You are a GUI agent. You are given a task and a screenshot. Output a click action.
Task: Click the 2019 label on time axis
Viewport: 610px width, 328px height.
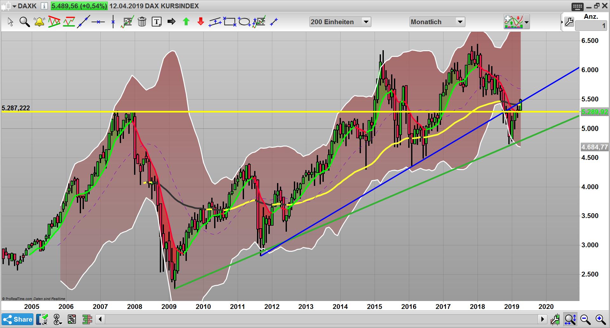(x=512, y=307)
